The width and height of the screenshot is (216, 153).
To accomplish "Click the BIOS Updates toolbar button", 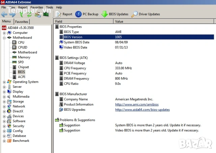I will tap(115, 14).
